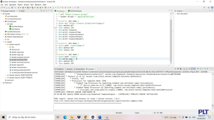
Task: Select Get.feature in Package Explorer tree
Action: tap(16, 29)
